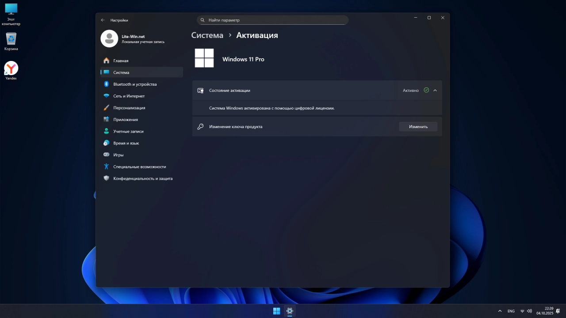Viewport: 566px width, 318px height.
Task: Open the Главная home section
Action: (x=141, y=61)
